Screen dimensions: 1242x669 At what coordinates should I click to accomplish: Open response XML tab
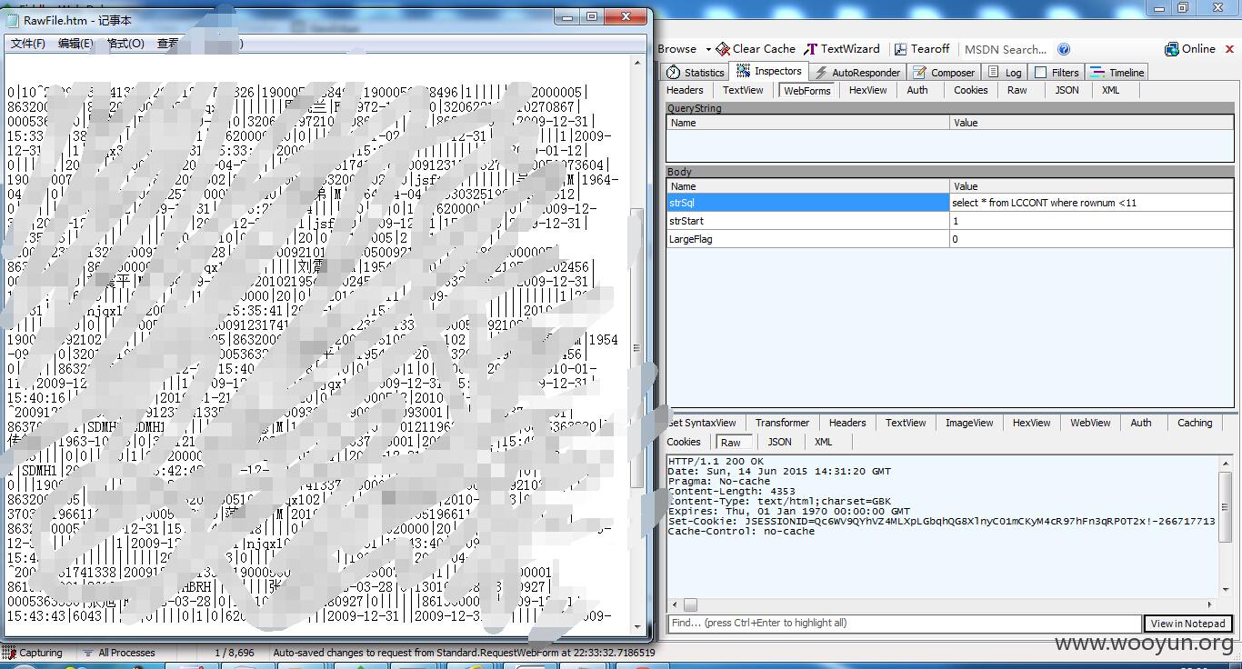tap(823, 442)
